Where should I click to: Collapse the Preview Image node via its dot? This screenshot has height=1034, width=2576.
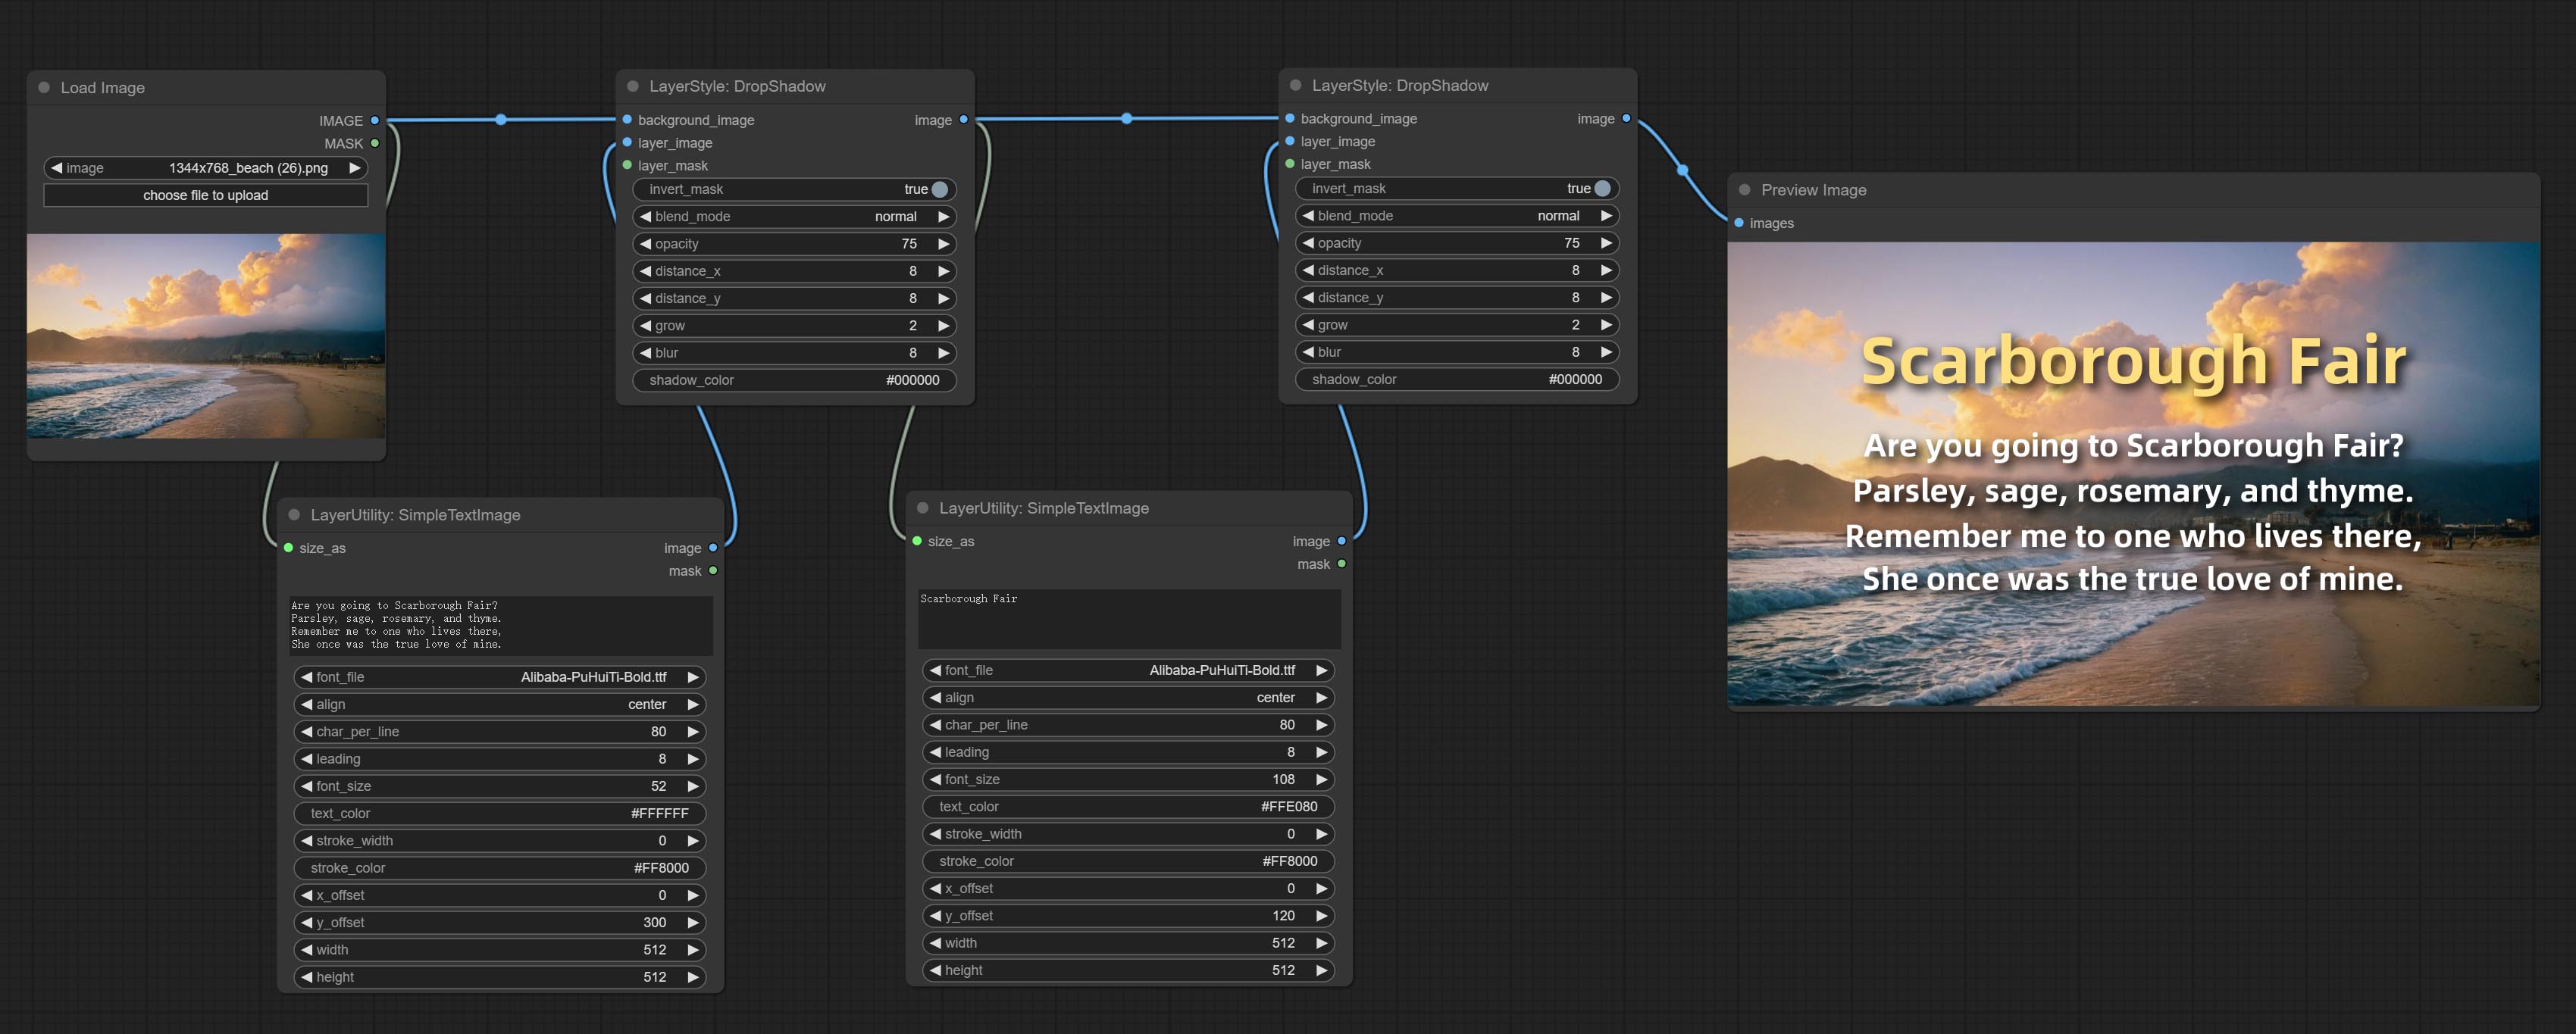coord(1744,190)
